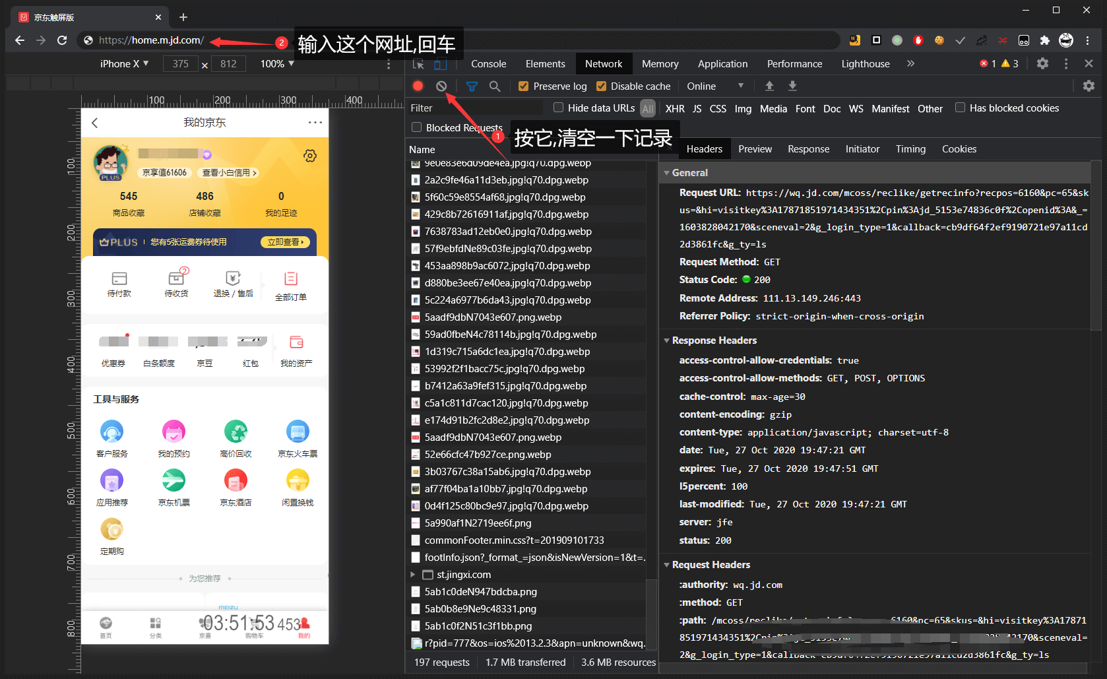
Task: Collapse the Response Headers section
Action: 666,340
